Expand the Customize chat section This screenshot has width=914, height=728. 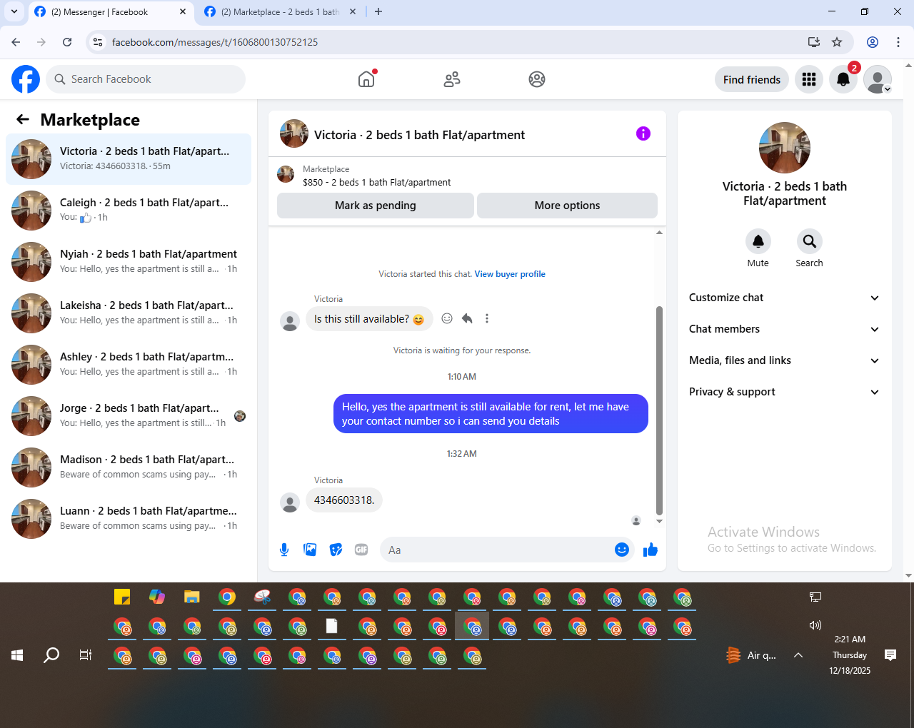click(x=784, y=298)
